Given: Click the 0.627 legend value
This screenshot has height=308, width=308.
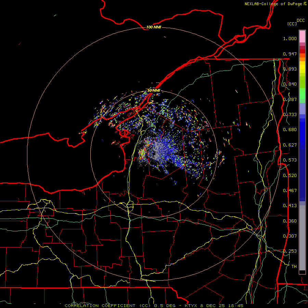Looking at the screenshot, I should click(290, 145).
